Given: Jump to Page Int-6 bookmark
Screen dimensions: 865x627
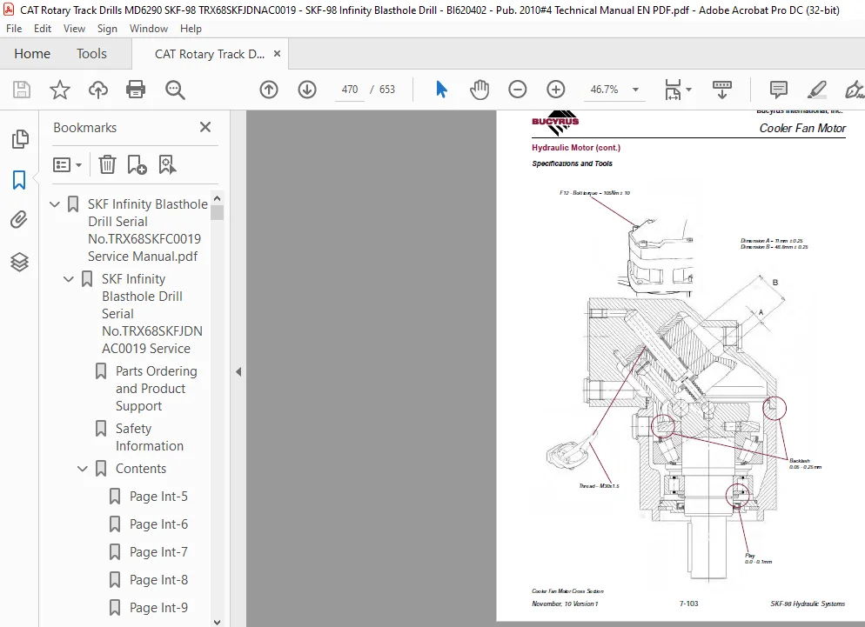Looking at the screenshot, I should (x=158, y=524).
